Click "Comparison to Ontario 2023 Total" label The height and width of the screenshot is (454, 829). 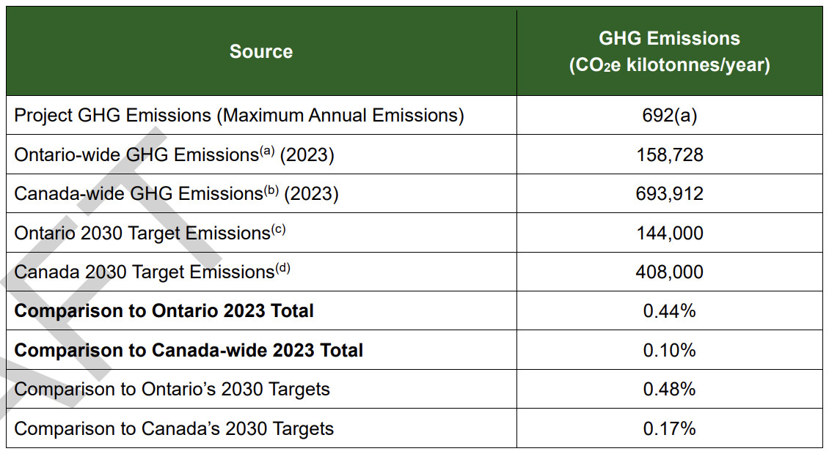tap(164, 311)
